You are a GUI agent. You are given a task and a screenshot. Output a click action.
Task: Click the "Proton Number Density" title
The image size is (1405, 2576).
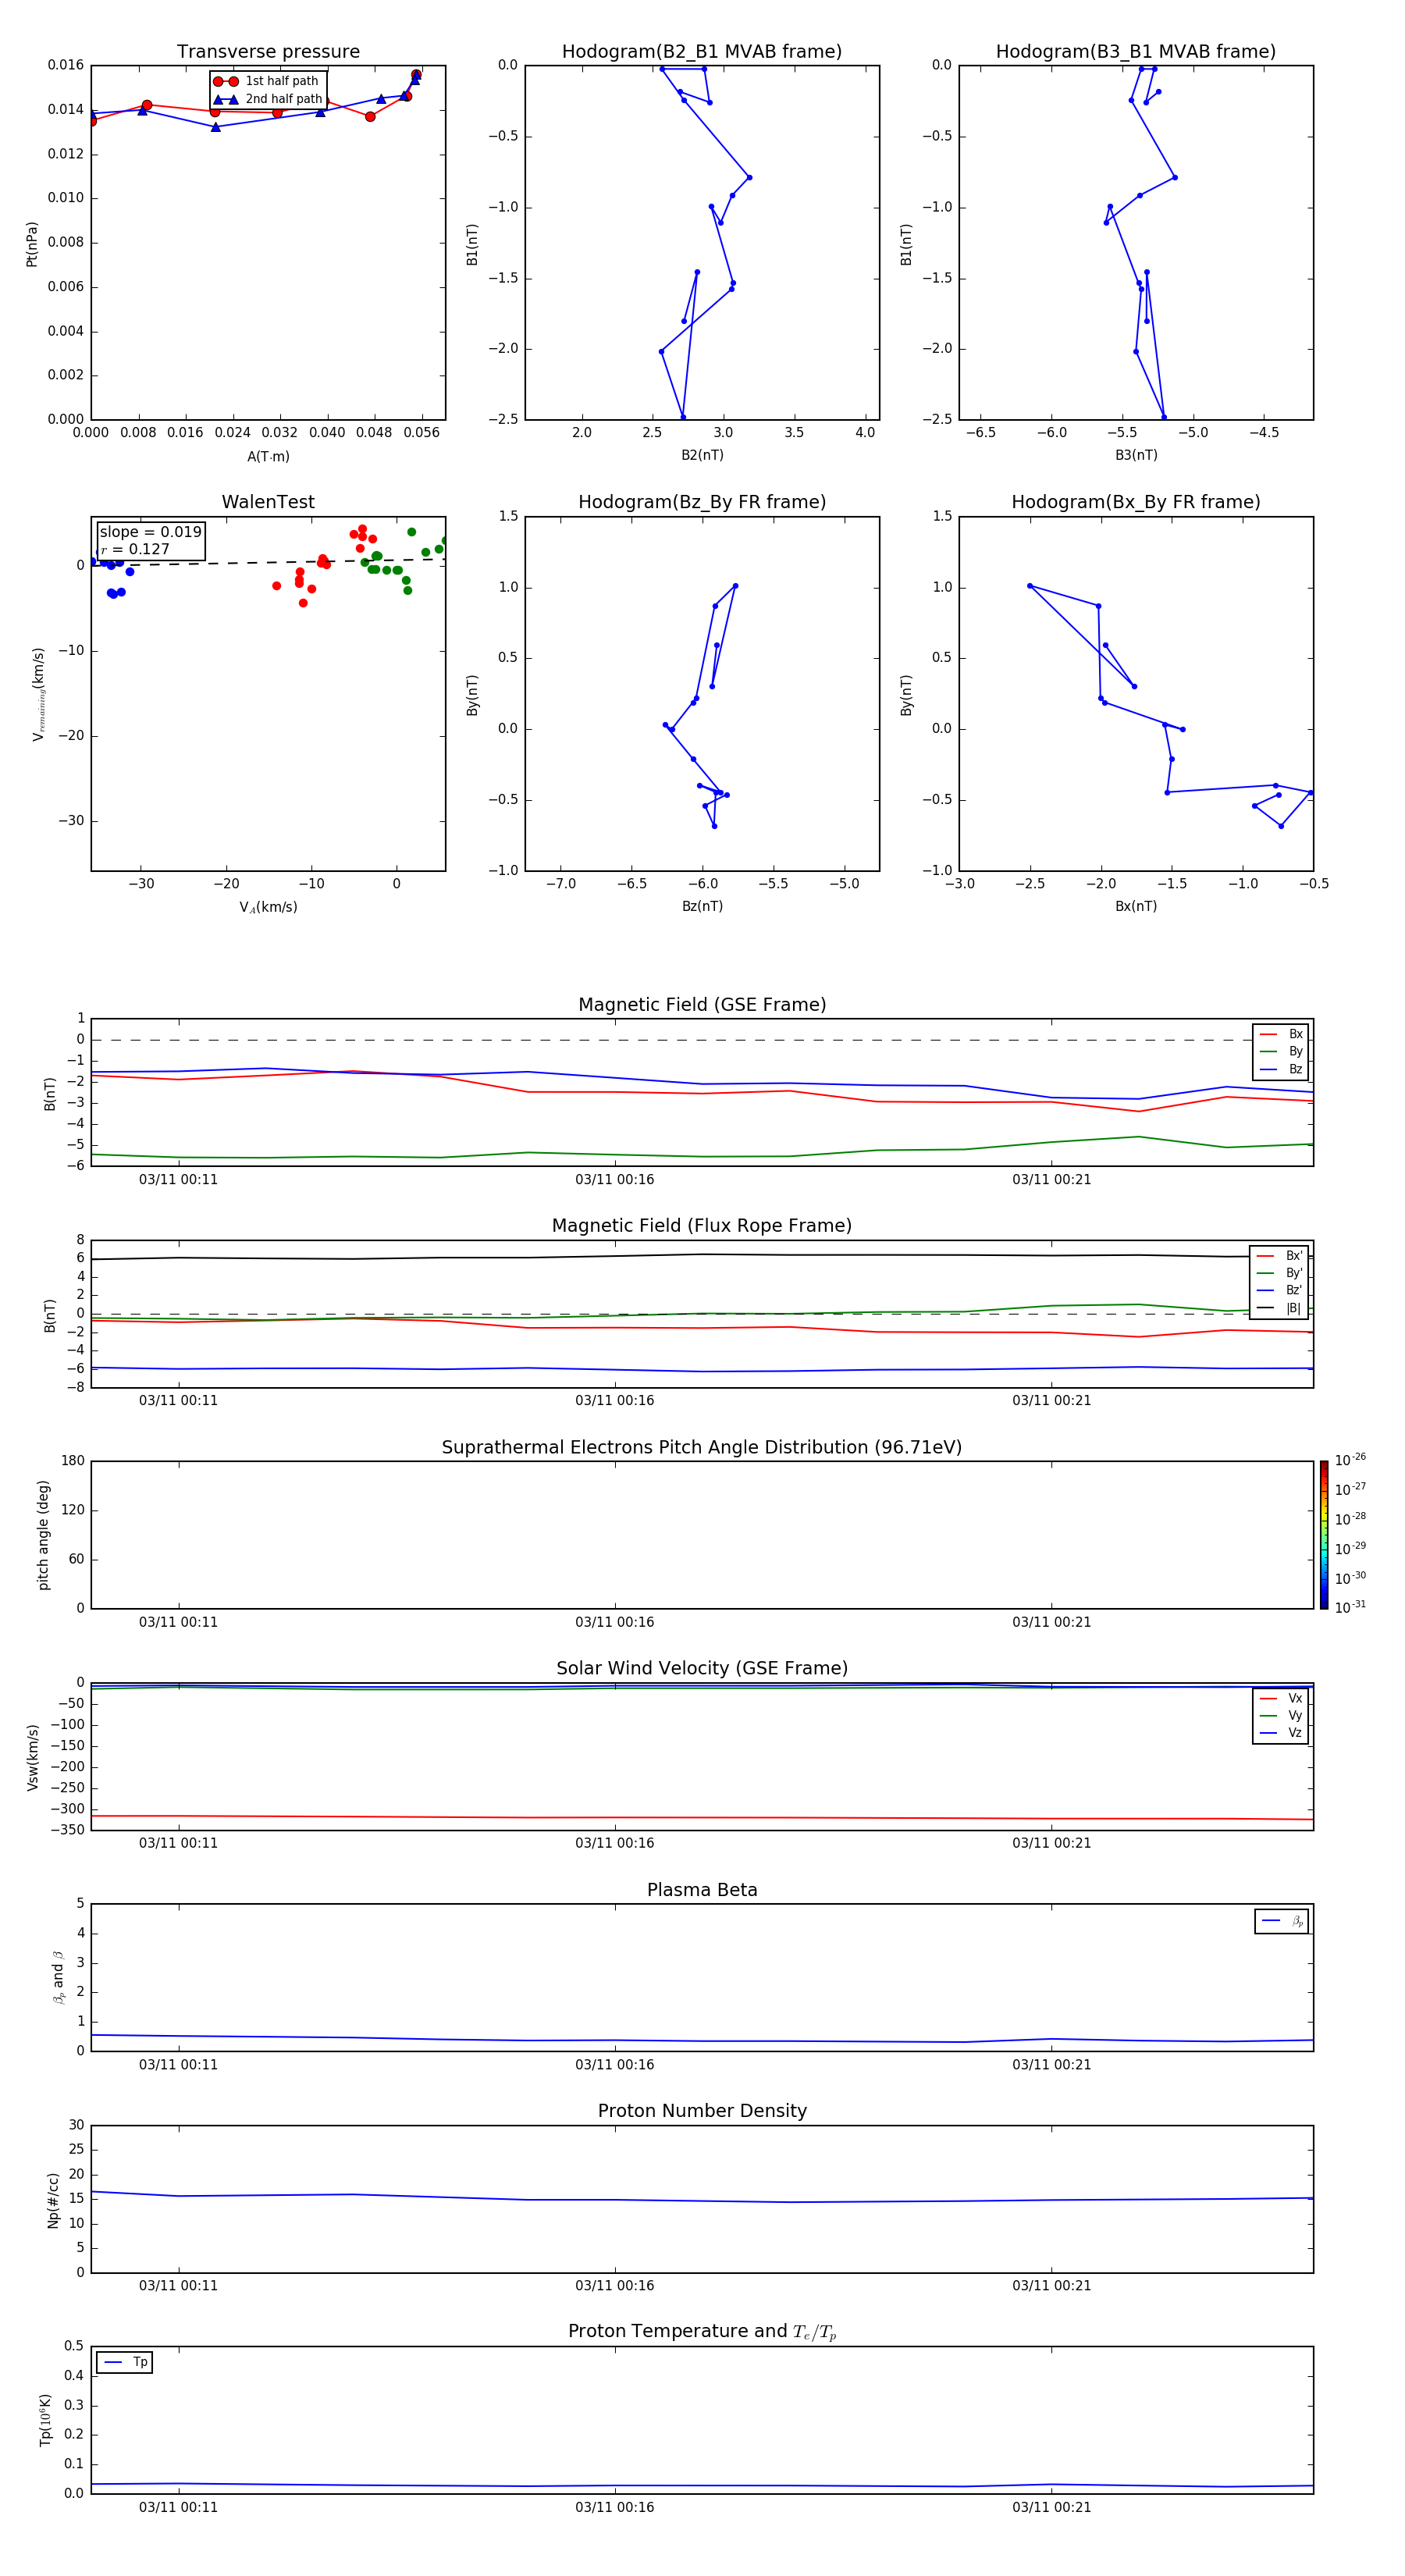(702, 2111)
